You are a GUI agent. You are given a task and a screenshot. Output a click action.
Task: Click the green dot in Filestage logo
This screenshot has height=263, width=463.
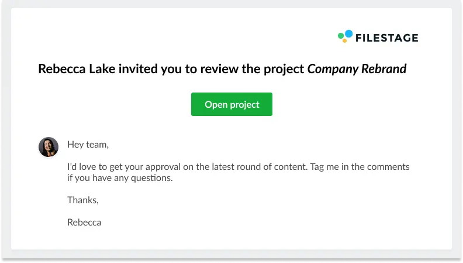pos(341,36)
